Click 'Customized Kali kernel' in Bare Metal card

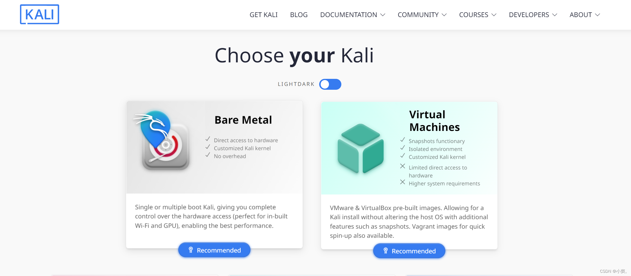tap(242, 148)
